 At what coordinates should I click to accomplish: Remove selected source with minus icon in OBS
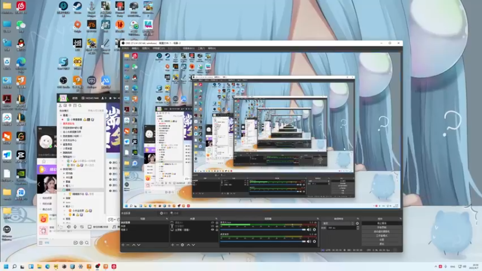coord(177,245)
